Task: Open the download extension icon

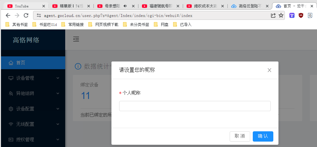Action: point(310,15)
